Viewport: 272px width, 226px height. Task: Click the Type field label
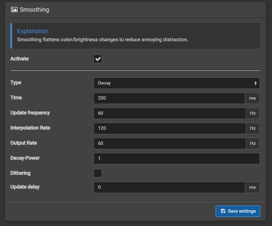pos(16,83)
